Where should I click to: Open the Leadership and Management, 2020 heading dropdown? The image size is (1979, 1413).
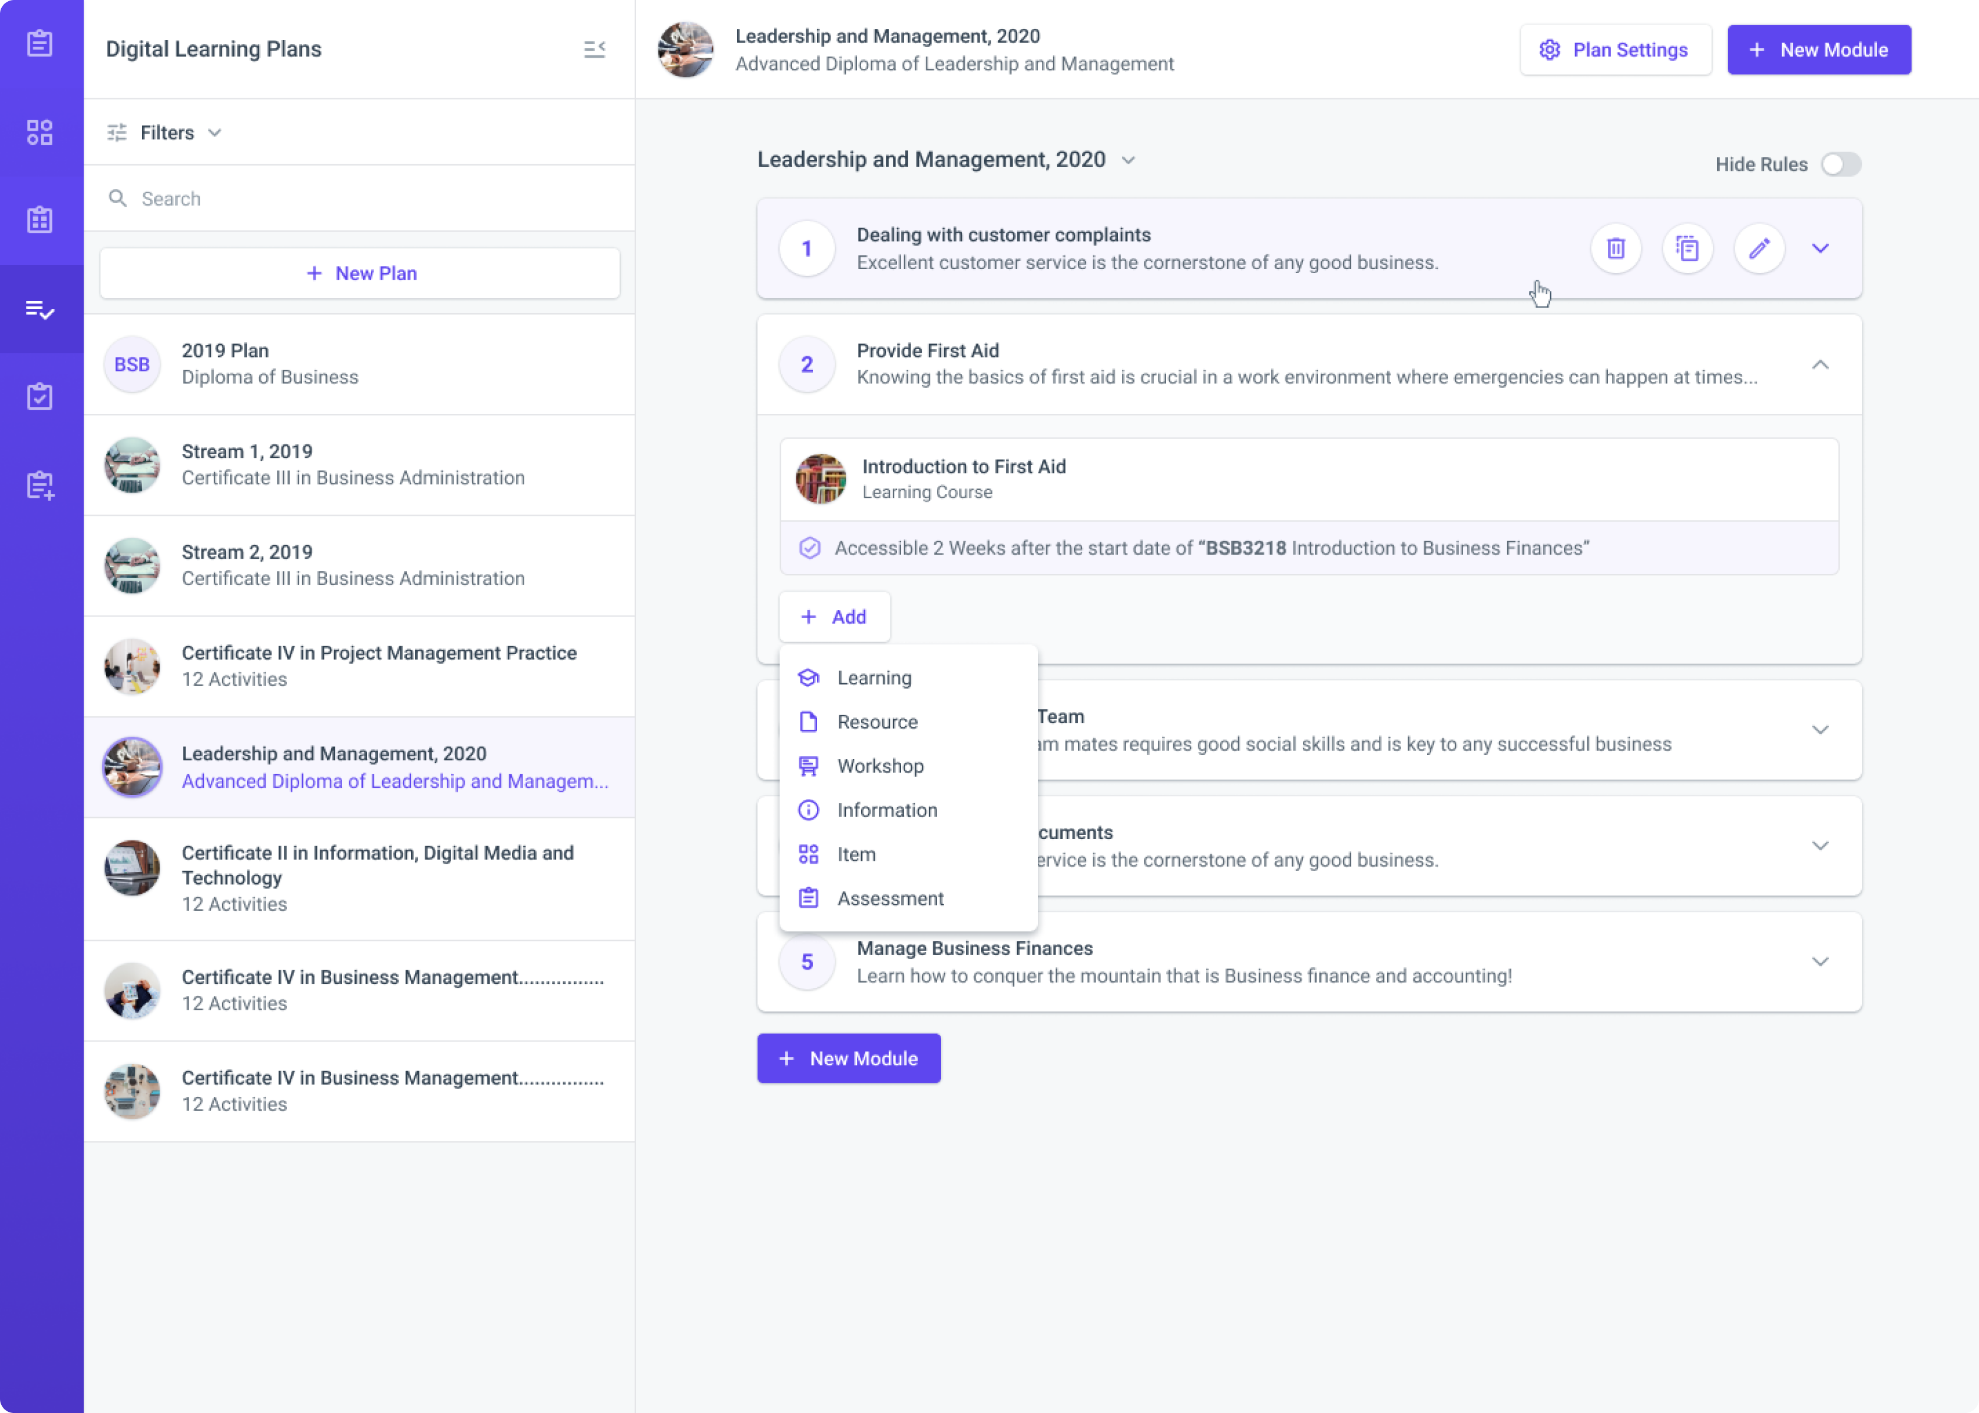pyautogui.click(x=1128, y=160)
